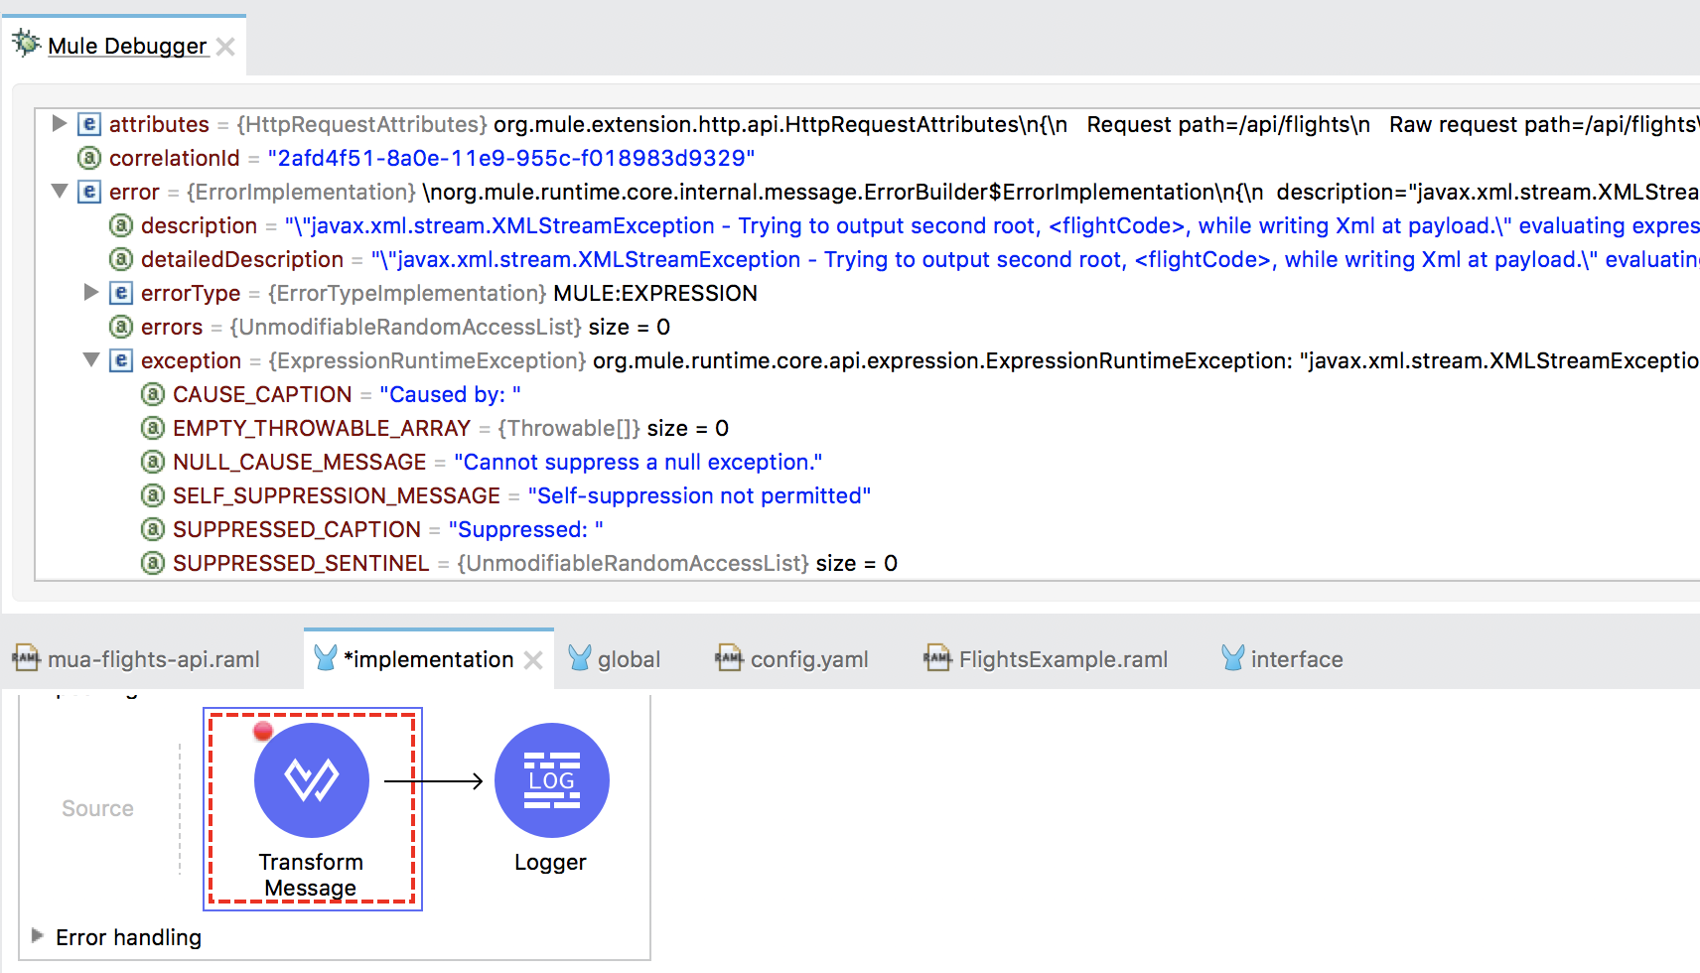This screenshot has height=973, width=1700.
Task: Select the Logger component
Action: point(552,780)
